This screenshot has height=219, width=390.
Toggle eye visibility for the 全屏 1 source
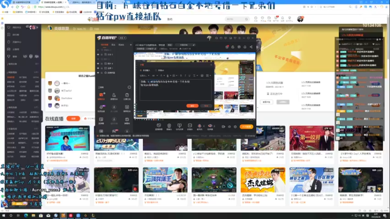click(98, 68)
